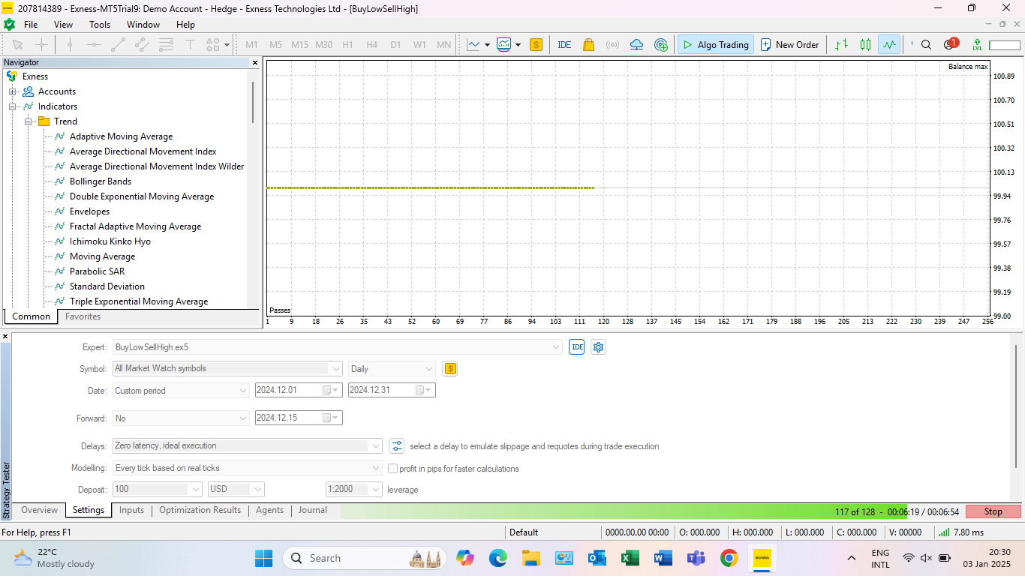
Task: Click the LVL level icon
Action: pos(977,45)
